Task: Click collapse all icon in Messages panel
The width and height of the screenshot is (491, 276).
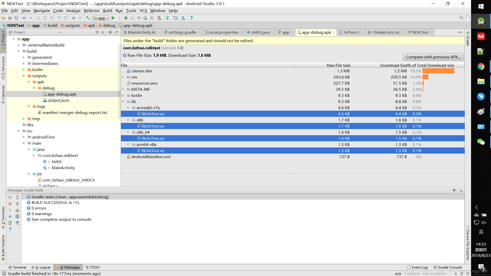Action: [17, 204]
